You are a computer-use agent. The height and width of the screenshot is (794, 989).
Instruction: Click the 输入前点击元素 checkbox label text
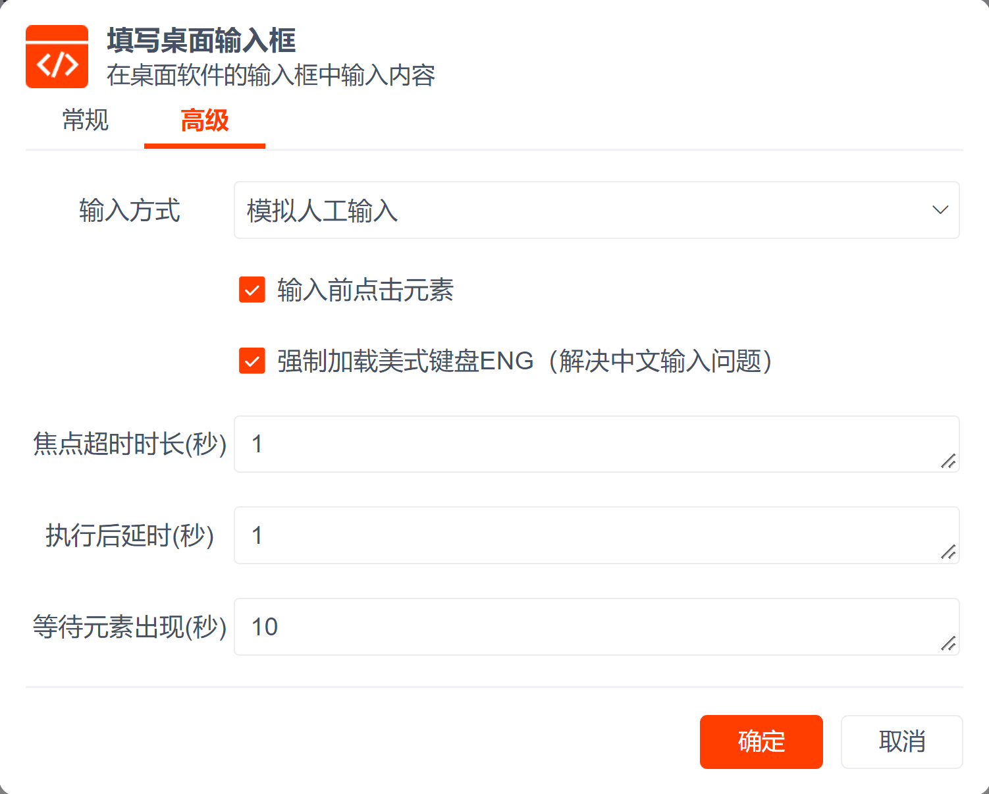pos(365,290)
